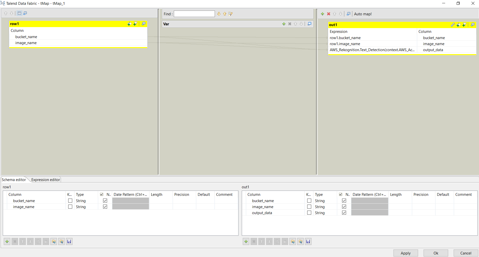
Task: Add a new variable in the Var panel
Action: 284,24
